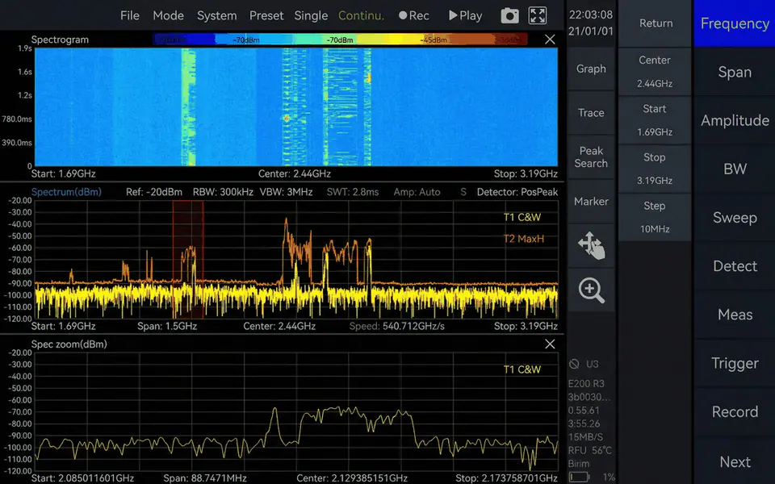Select T1 C&W label in Spec zoom
The width and height of the screenshot is (775, 484).
click(x=522, y=369)
